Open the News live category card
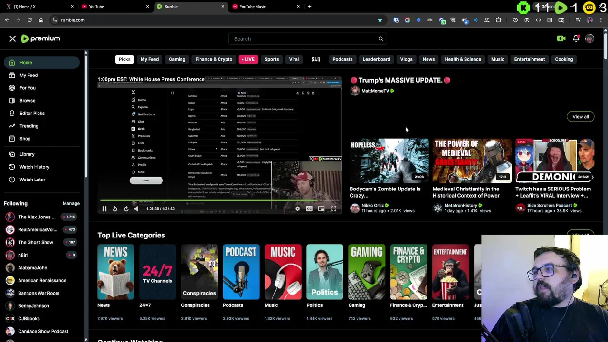Screen dimensions: 608x342 click(116, 272)
